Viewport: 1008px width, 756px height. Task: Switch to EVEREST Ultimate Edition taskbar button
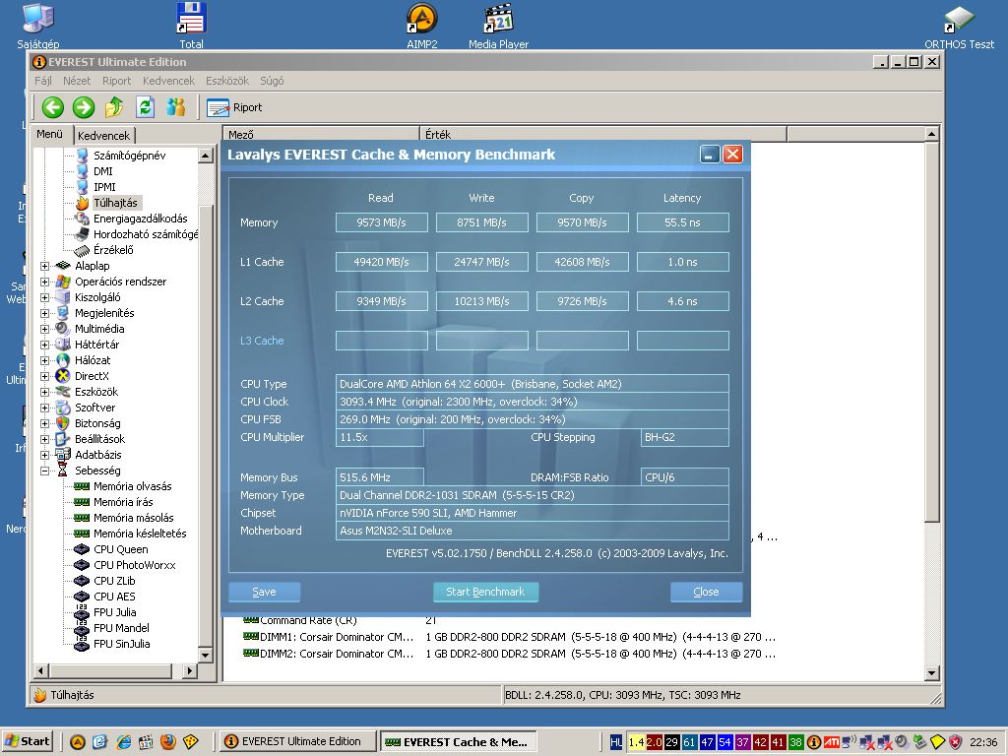(296, 741)
